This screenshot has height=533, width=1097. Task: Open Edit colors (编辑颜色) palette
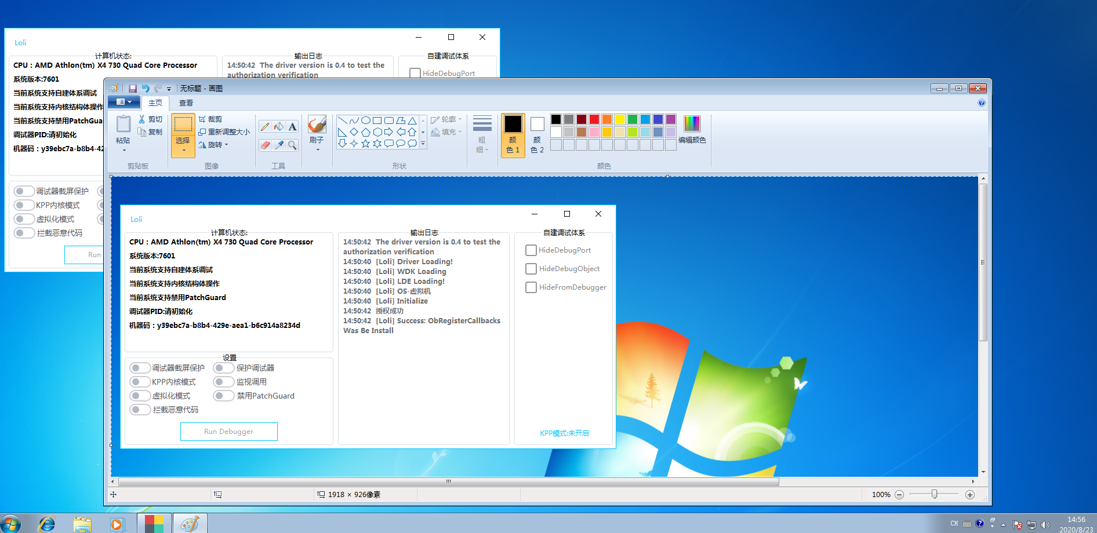[692, 129]
